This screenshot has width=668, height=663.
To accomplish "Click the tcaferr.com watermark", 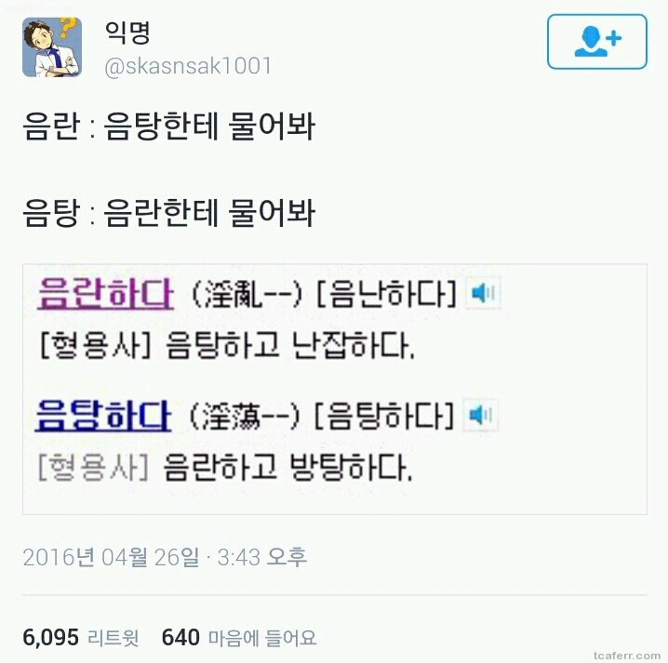I will coord(627,656).
